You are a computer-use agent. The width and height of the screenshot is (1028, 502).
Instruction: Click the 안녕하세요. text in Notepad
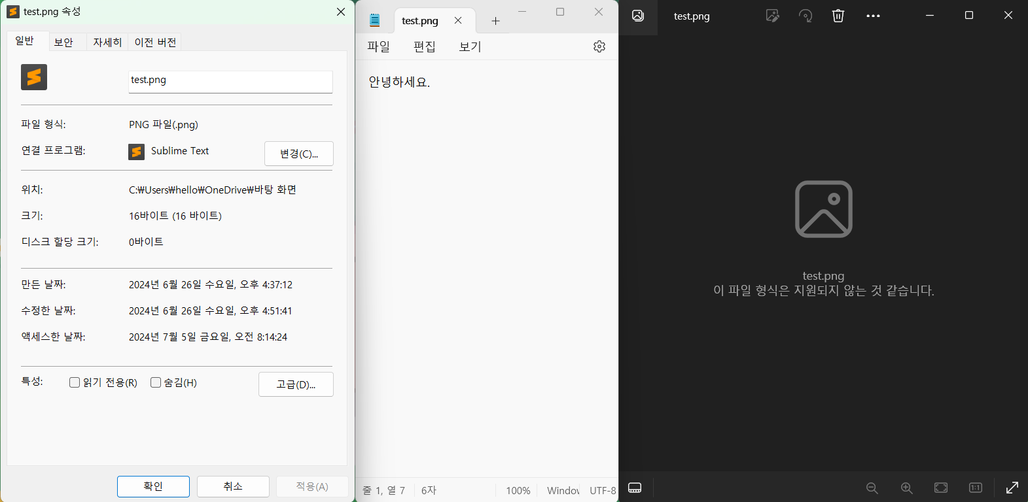point(399,82)
